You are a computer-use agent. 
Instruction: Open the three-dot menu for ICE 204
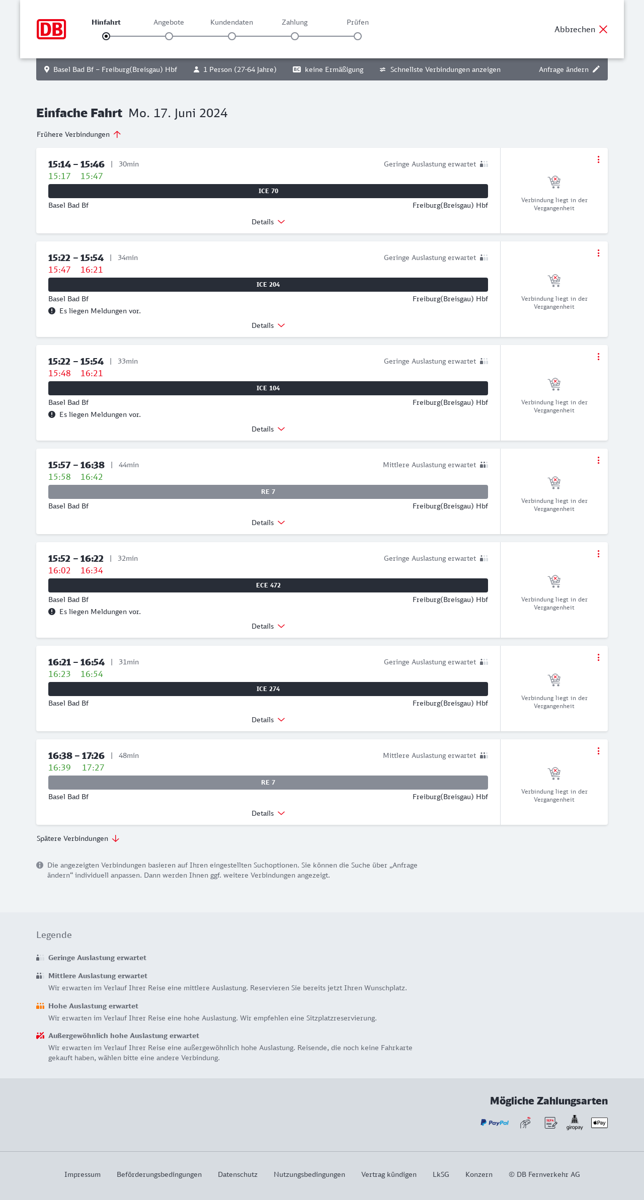click(x=598, y=253)
